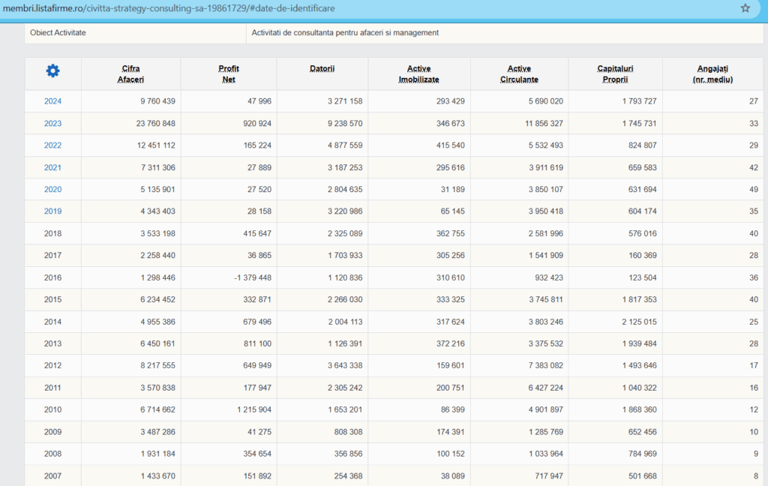This screenshot has width=768, height=486.
Task: Select net profit value 47 996
Action: pyautogui.click(x=259, y=101)
